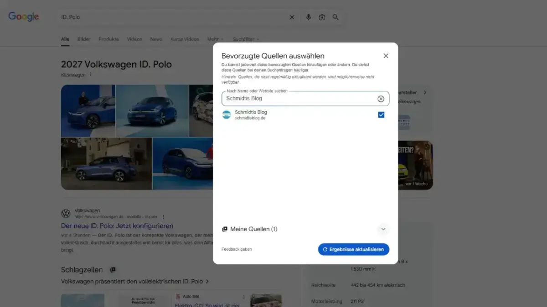Click preferred sources icon next to Schlagzeilen

tap(113, 270)
